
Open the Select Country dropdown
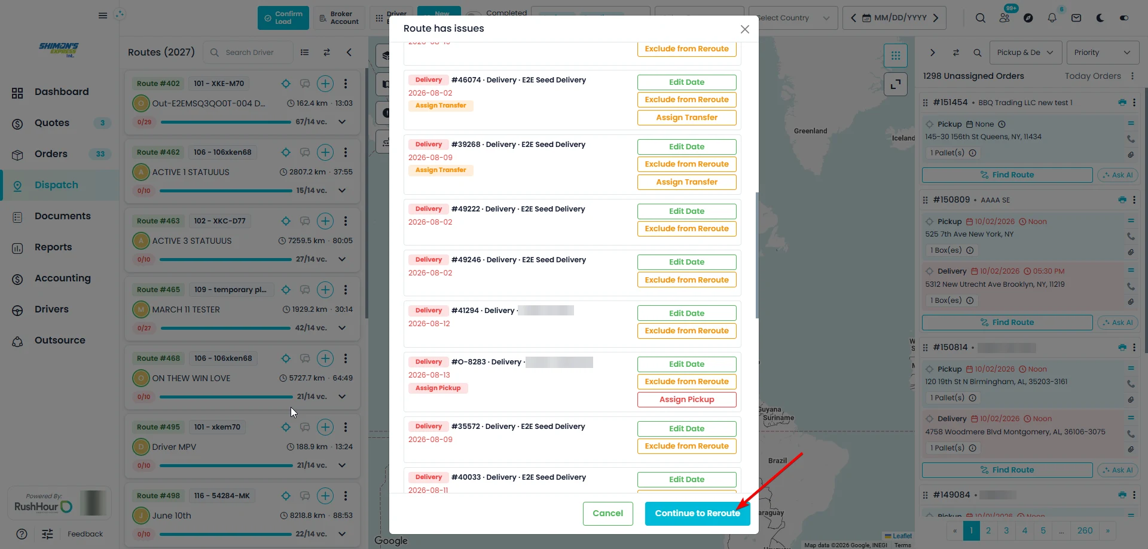click(792, 18)
